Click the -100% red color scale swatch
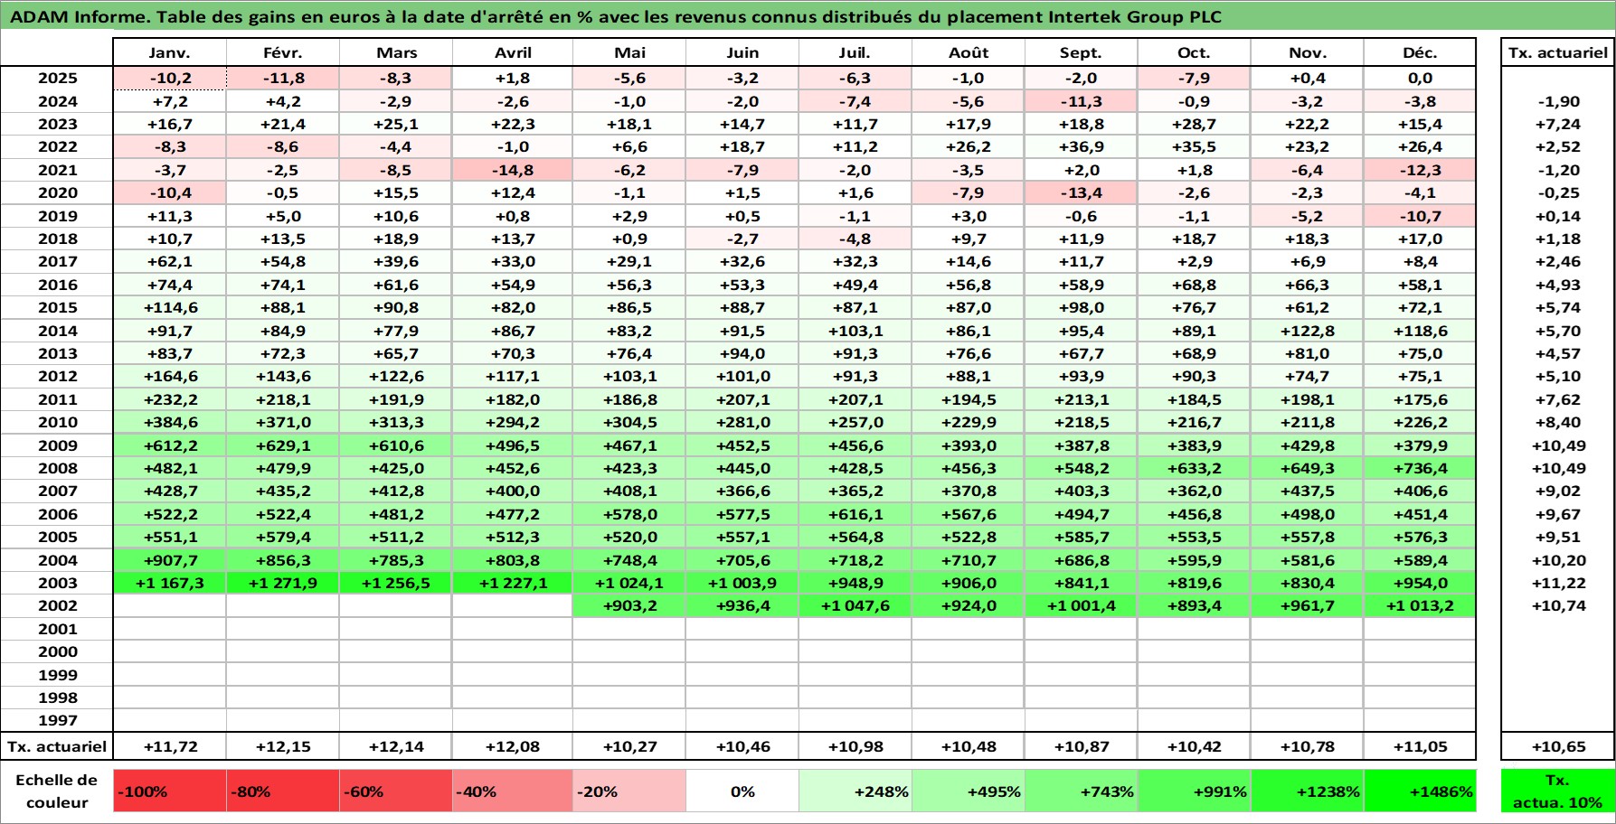Screen dimensions: 1616x824 point(169,791)
